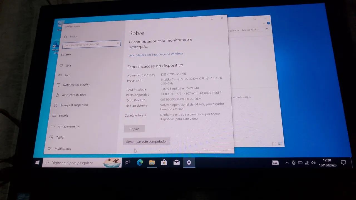Click the Meet Now tray icon
The height and width of the screenshot is (200, 356).
point(293,163)
